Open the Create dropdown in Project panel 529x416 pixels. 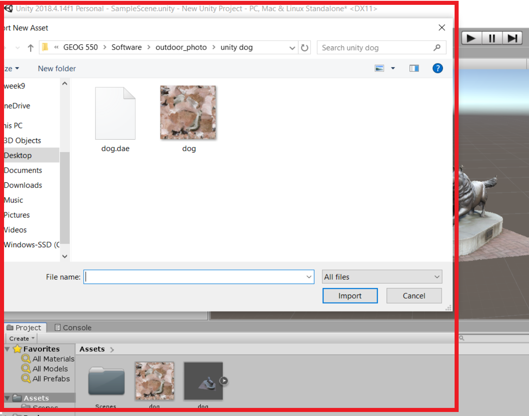[22, 339]
